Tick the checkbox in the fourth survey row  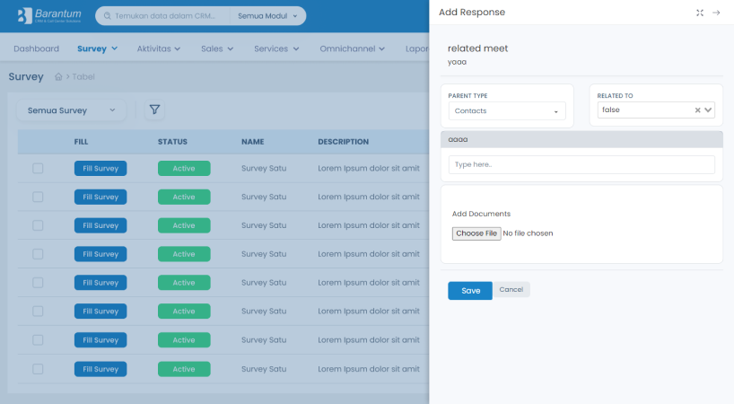click(x=38, y=254)
